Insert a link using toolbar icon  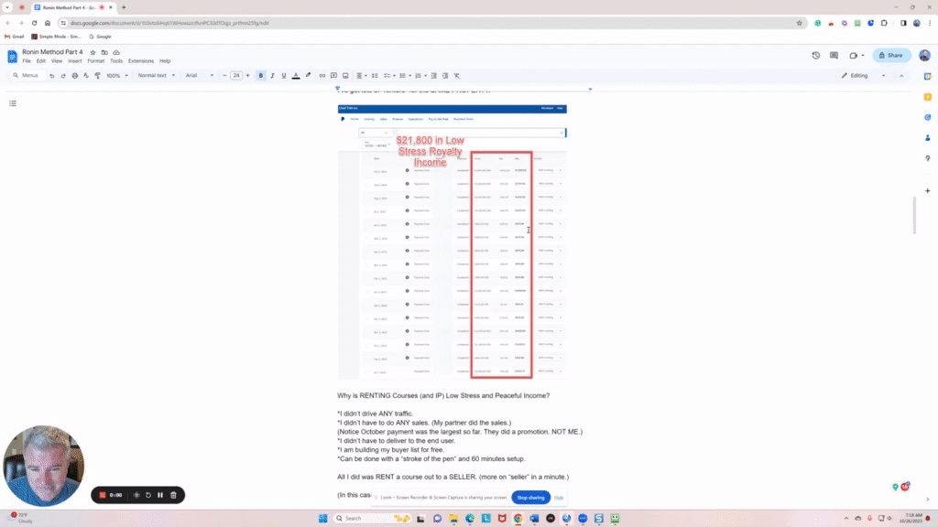click(x=322, y=76)
